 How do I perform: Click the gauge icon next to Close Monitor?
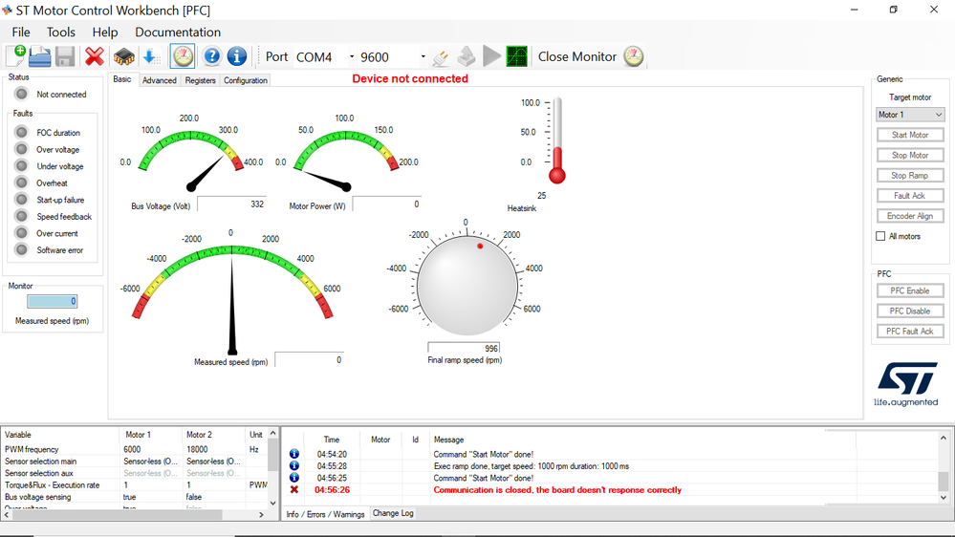tap(634, 56)
